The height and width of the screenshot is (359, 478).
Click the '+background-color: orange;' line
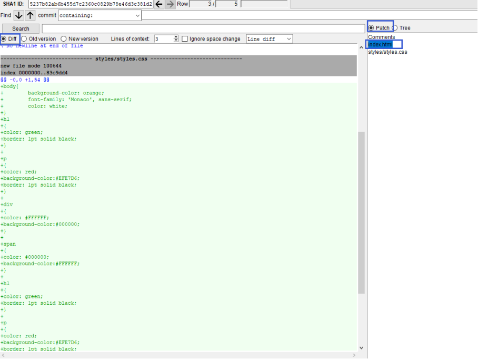52,93
